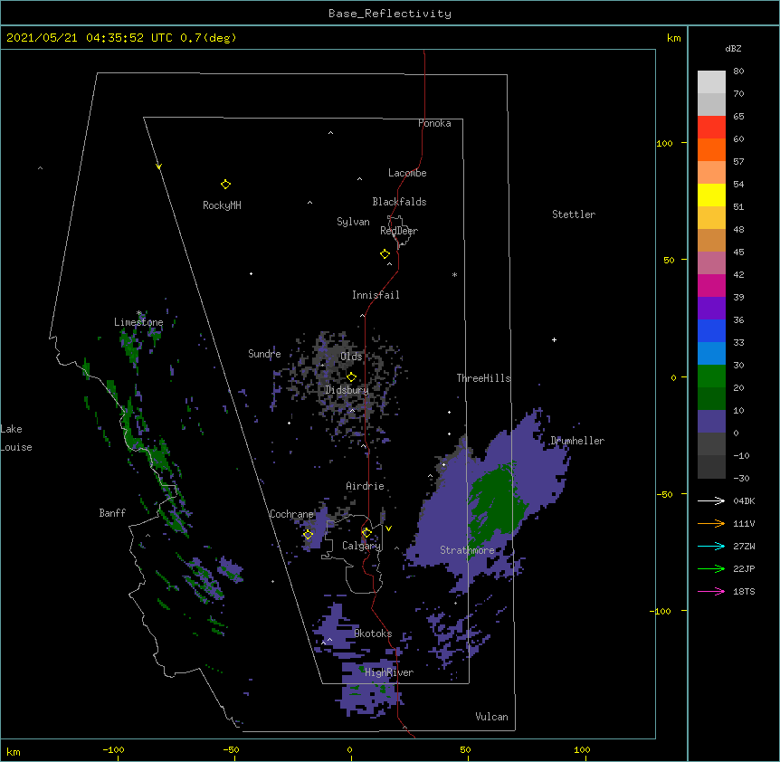Click the asterisk marker east of Innisfail
Image resolution: width=780 pixels, height=762 pixels.
(x=454, y=275)
